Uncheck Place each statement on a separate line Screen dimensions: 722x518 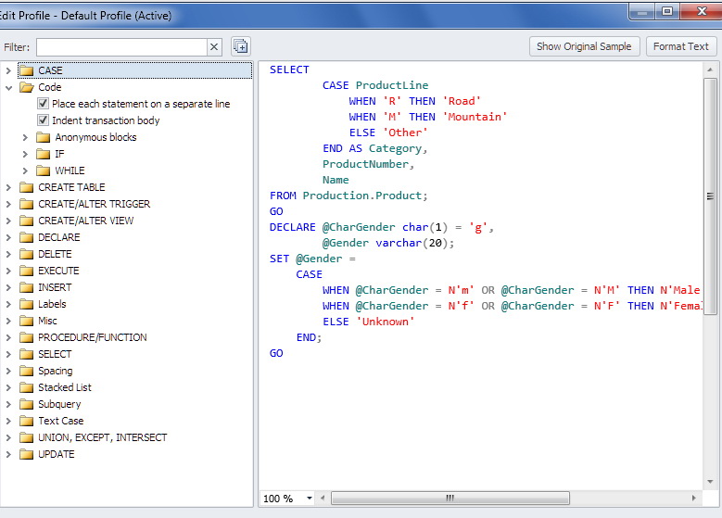point(43,104)
